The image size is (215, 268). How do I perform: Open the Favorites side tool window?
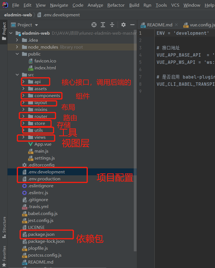click(x=4, y=256)
